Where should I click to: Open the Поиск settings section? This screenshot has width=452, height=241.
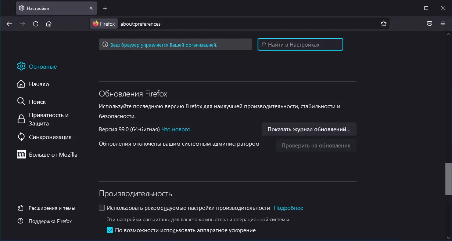pos(37,102)
